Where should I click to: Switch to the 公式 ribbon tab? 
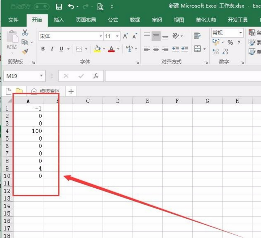point(113,20)
